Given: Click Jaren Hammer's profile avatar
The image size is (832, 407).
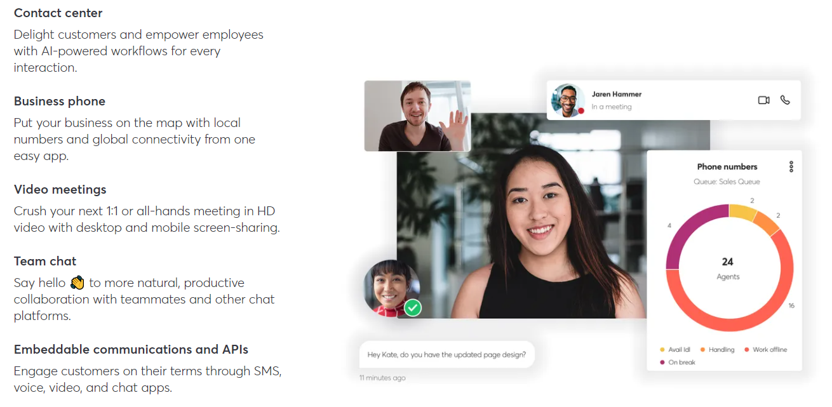Looking at the screenshot, I should click(568, 100).
